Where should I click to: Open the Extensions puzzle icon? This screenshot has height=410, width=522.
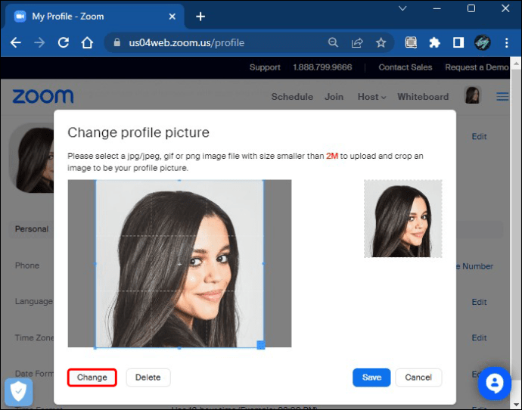(x=434, y=42)
